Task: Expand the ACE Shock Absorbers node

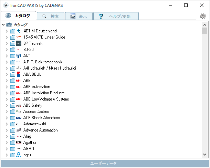Action: click(7, 118)
